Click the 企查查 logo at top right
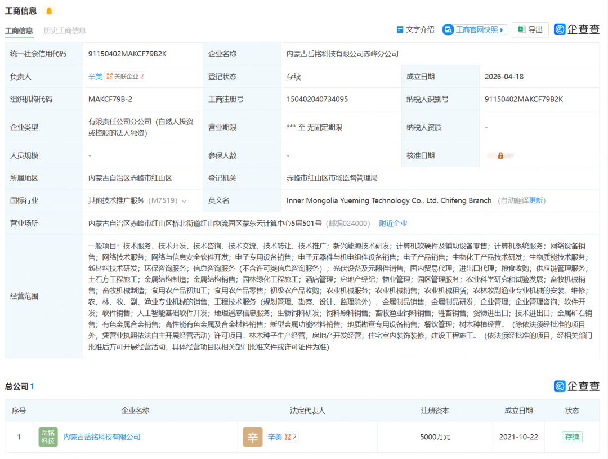This screenshot has height=459, width=608. [x=575, y=29]
